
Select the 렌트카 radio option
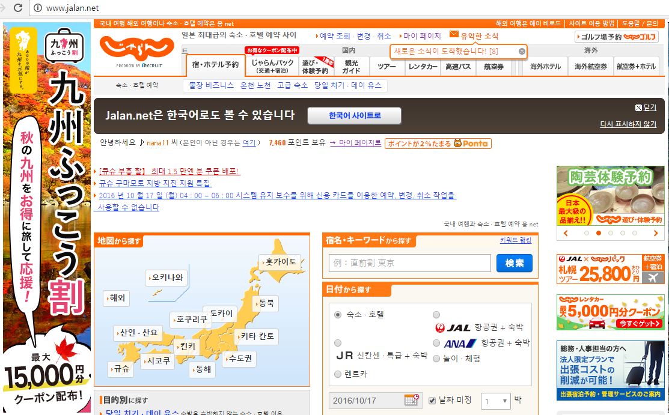(337, 374)
